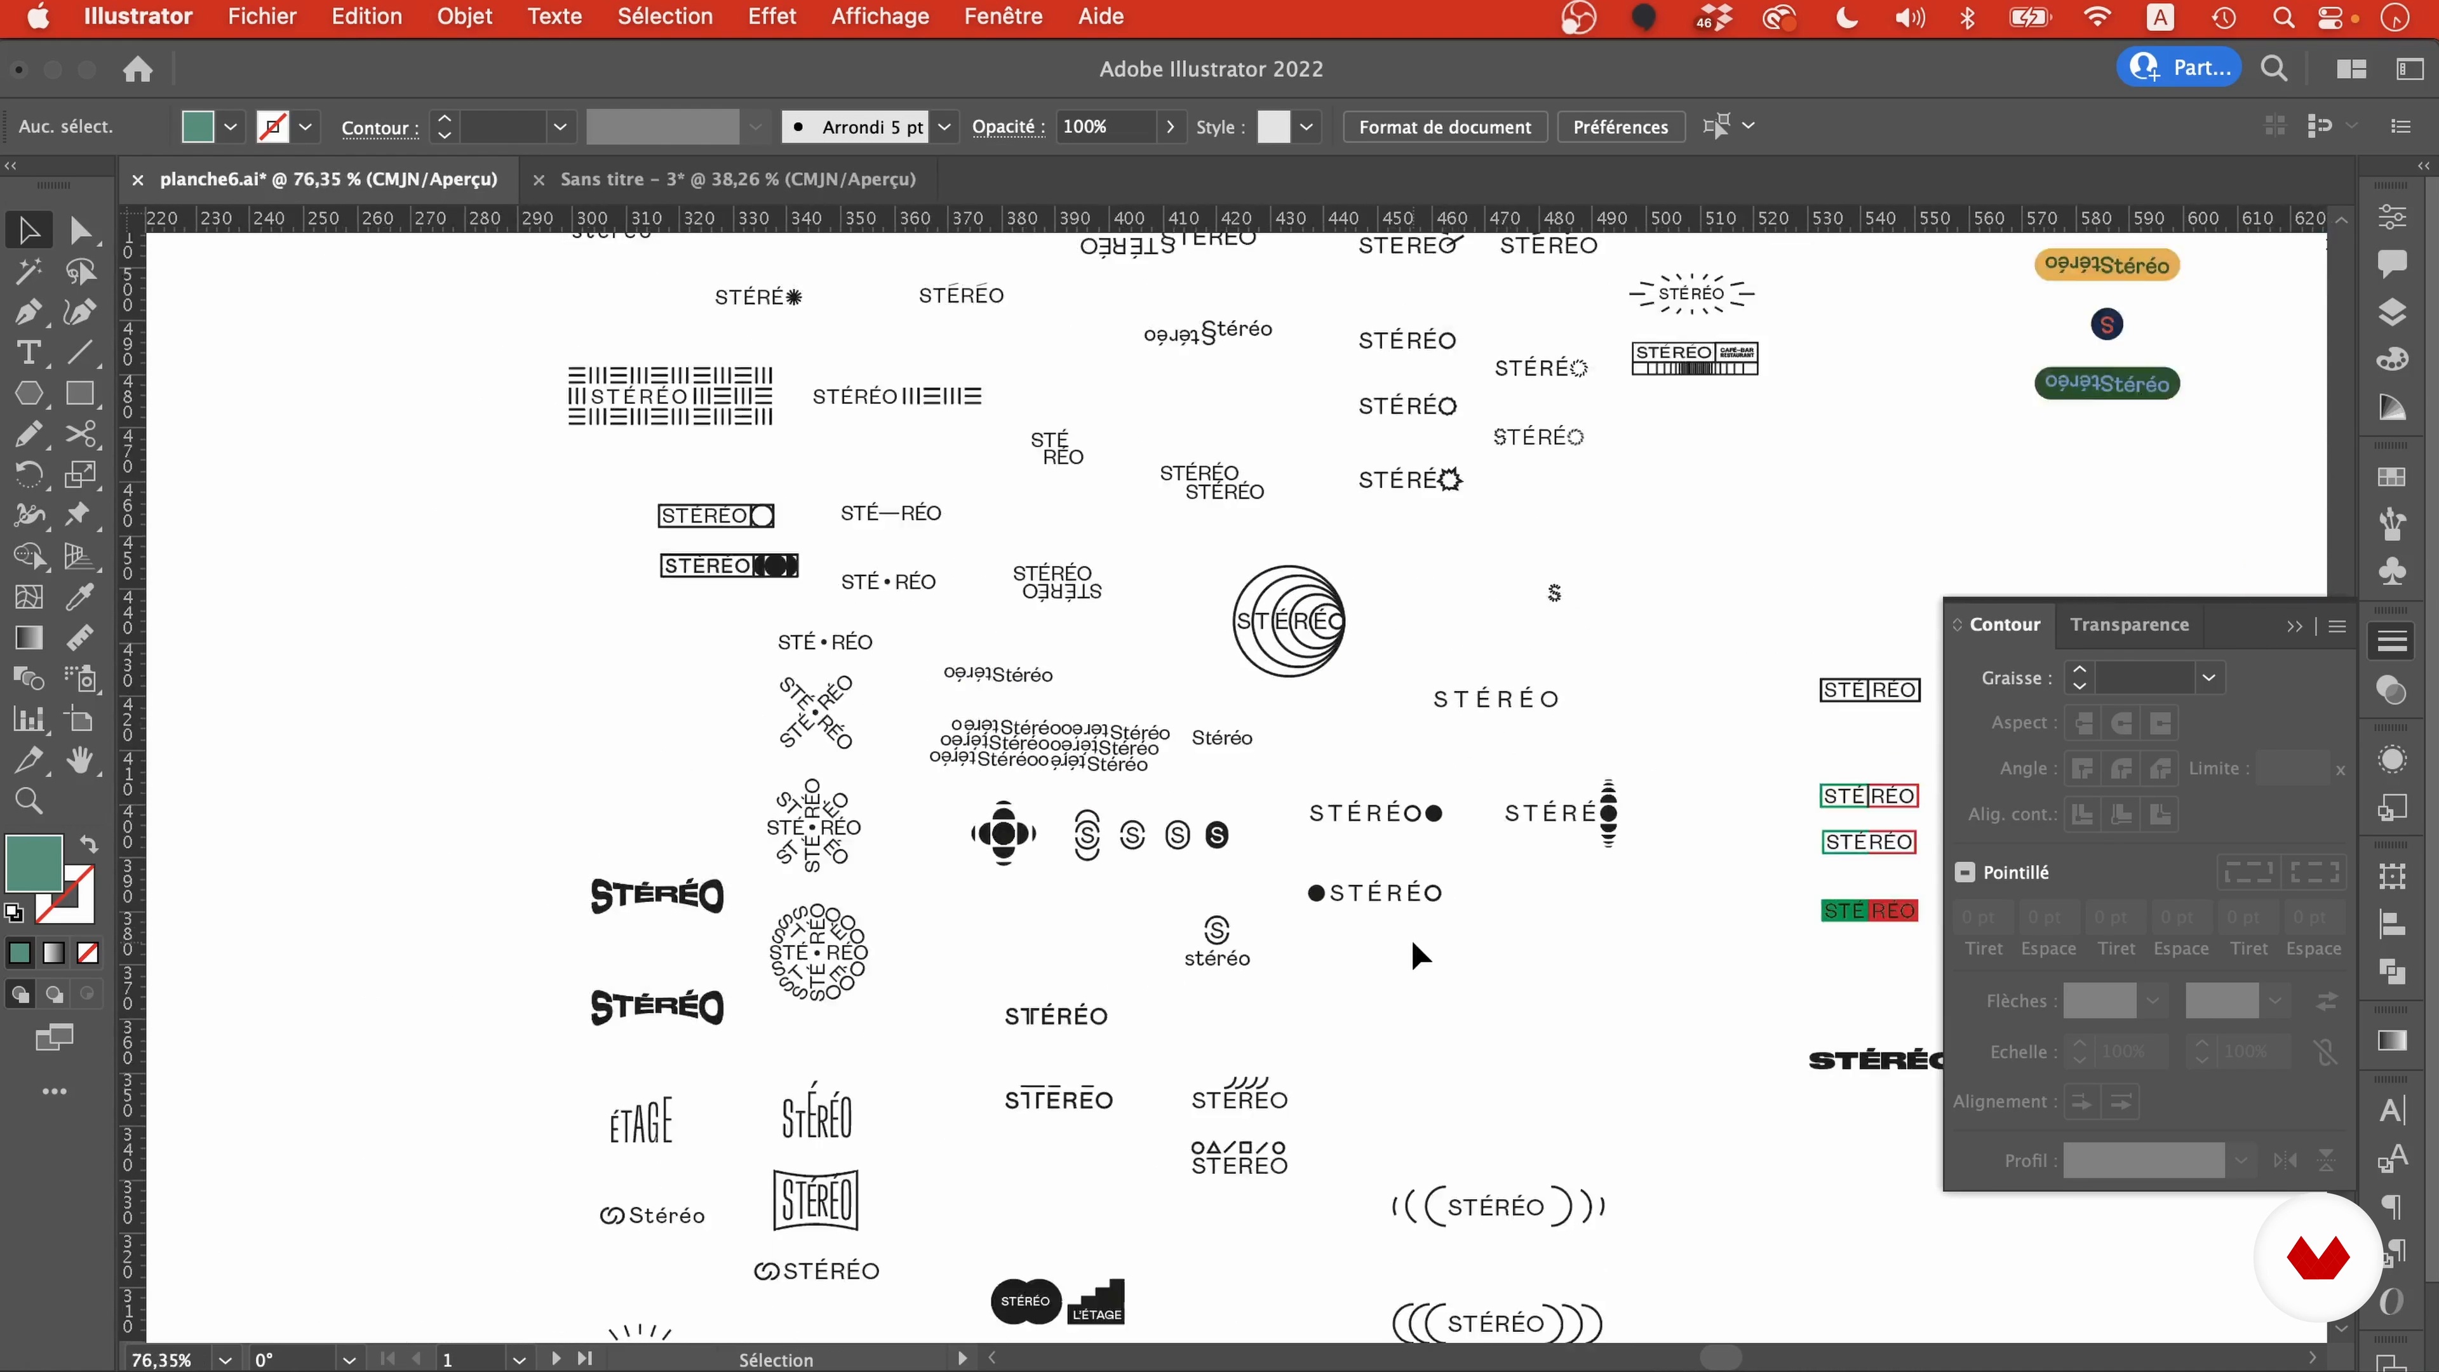Select the Gradient tool
The image size is (2439, 1372).
click(x=29, y=637)
